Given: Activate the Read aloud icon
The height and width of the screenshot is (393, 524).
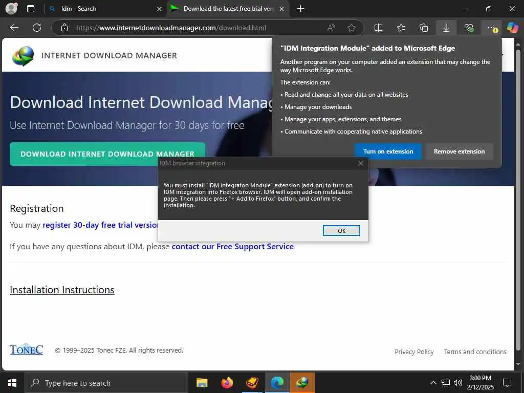Looking at the screenshot, I should click(331, 28).
